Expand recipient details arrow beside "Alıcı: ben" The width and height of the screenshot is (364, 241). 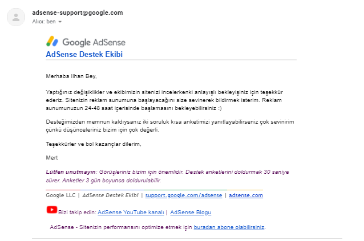(60, 22)
